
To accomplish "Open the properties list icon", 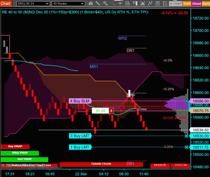I will (x=165, y=3).
